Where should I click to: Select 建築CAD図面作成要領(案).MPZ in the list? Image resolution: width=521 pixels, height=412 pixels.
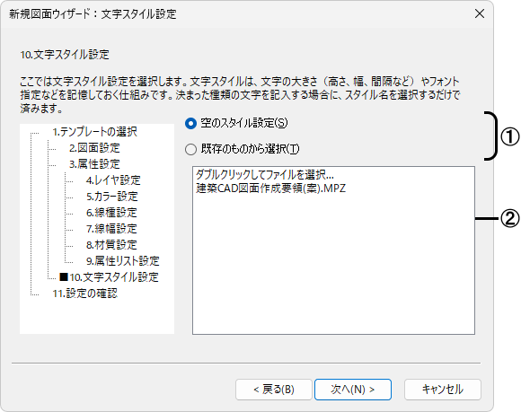pos(270,188)
